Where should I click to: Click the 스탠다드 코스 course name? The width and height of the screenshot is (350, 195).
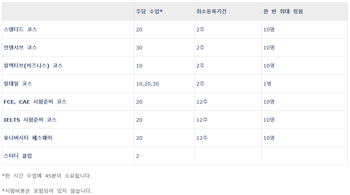(x=20, y=30)
